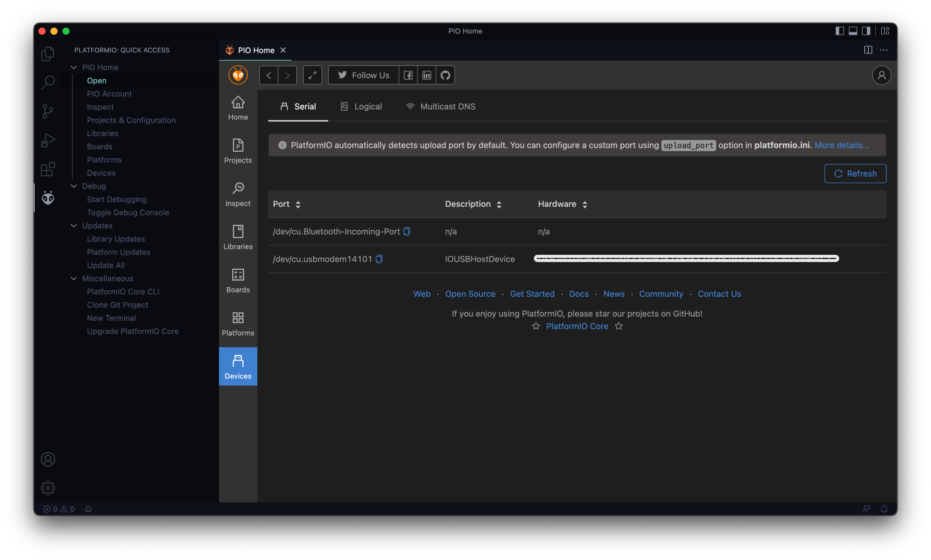Select the PlatformIO alien icon in activity bar
This screenshot has width=931, height=560.
(x=48, y=198)
